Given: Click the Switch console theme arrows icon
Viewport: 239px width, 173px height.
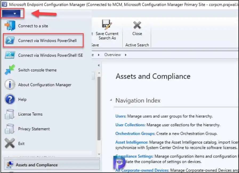Looking at the screenshot, I should (10, 70).
